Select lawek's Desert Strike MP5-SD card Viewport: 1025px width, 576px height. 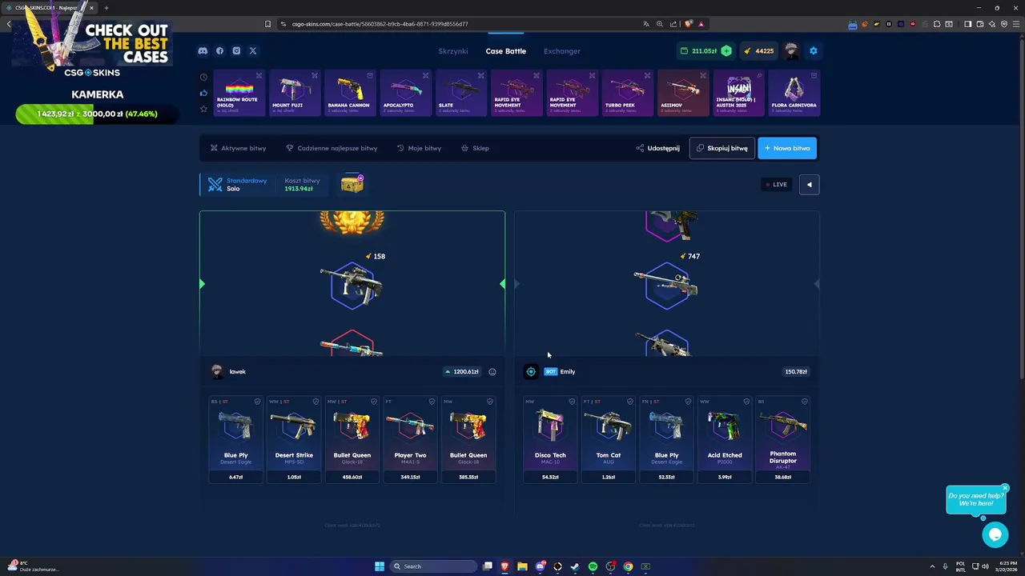[294, 440]
